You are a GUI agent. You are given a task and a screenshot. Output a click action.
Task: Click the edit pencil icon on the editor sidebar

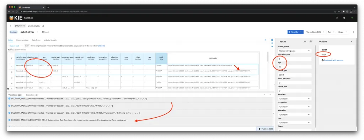(x=272, y=43)
